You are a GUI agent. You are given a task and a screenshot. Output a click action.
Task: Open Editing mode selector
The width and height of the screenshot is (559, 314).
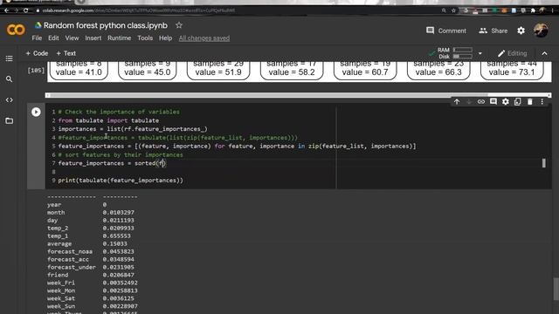[x=513, y=53]
